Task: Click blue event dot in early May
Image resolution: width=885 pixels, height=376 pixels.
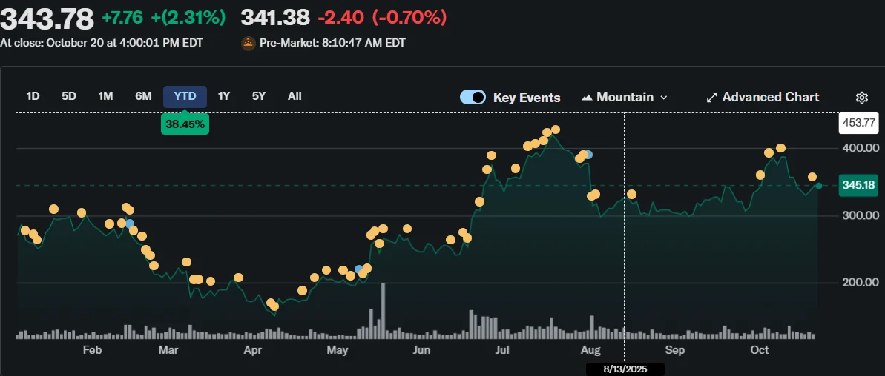Action: click(x=359, y=269)
